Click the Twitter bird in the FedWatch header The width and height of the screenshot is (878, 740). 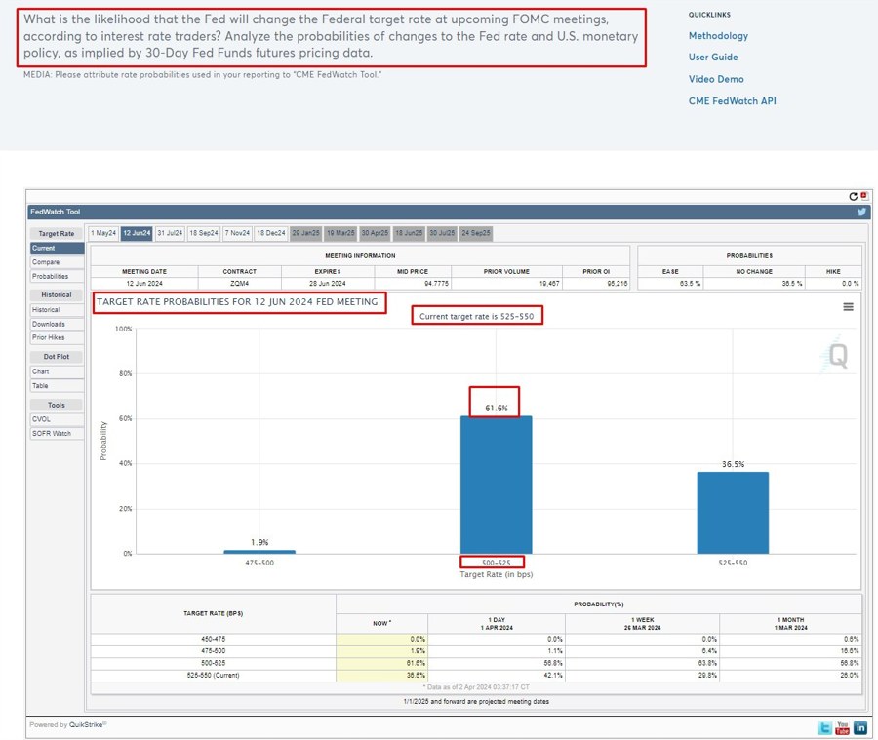point(861,212)
